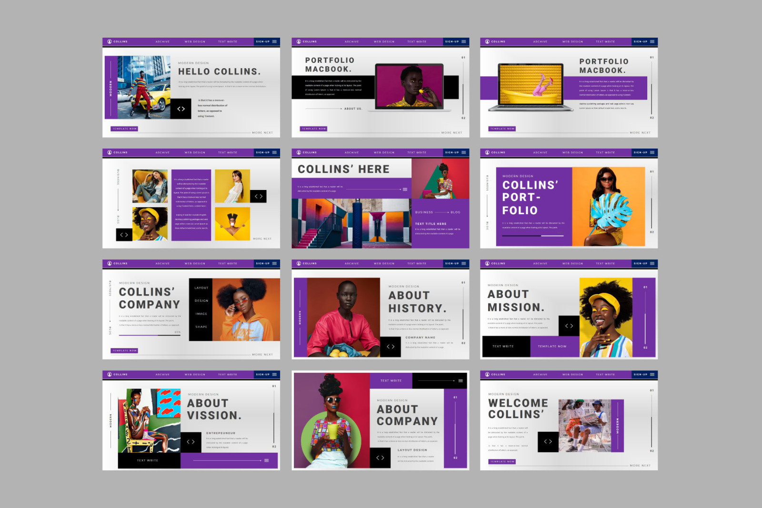Click 65% progress bar on Collins' Company slide

(150, 335)
